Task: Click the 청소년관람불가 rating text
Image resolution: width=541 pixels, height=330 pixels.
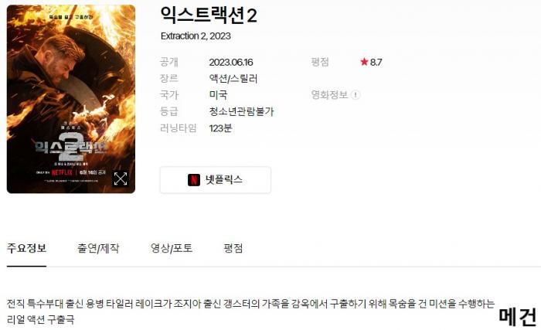Action: [x=241, y=111]
